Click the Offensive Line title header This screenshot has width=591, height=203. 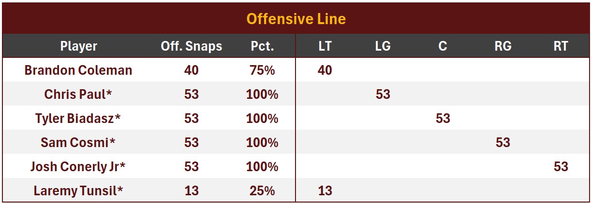(295, 19)
